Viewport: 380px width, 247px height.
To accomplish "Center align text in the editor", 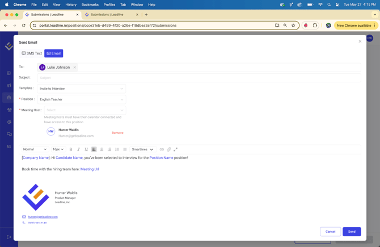I will point(102,149).
